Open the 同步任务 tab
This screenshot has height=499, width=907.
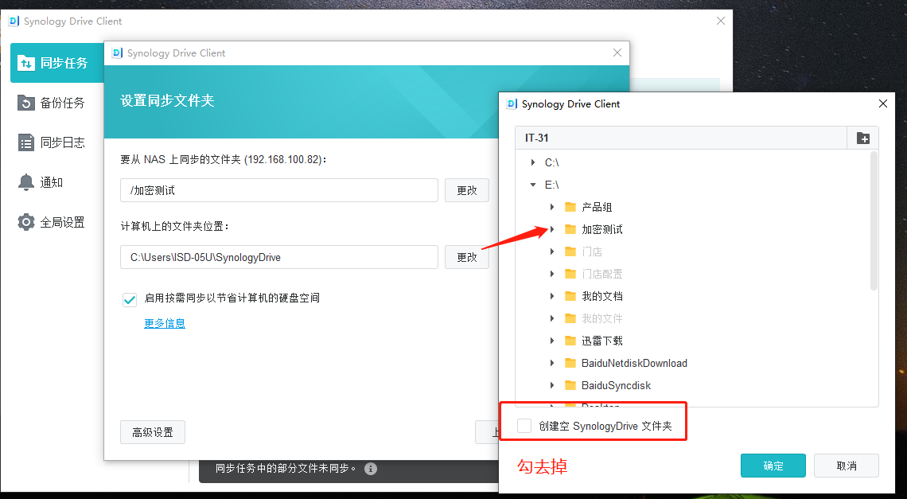(x=57, y=63)
